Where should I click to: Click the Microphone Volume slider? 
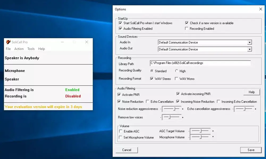(x=200, y=137)
